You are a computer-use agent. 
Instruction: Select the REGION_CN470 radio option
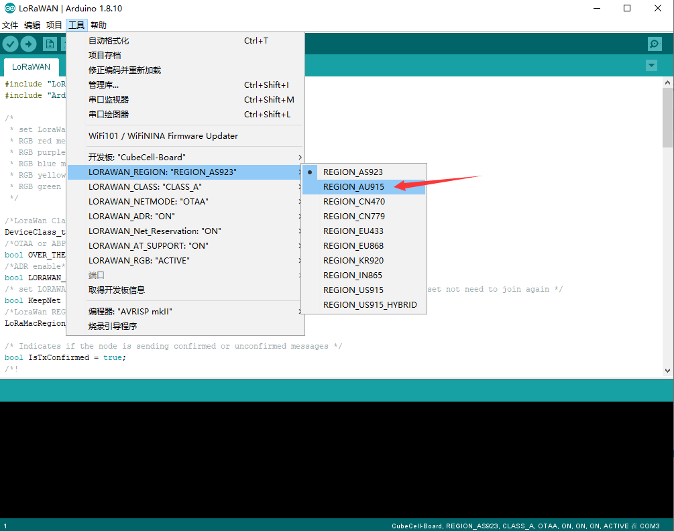363,202
